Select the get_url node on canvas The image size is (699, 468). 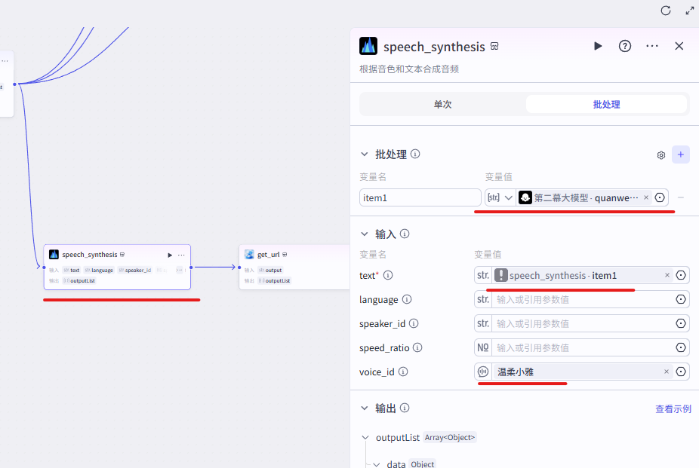(x=294, y=267)
